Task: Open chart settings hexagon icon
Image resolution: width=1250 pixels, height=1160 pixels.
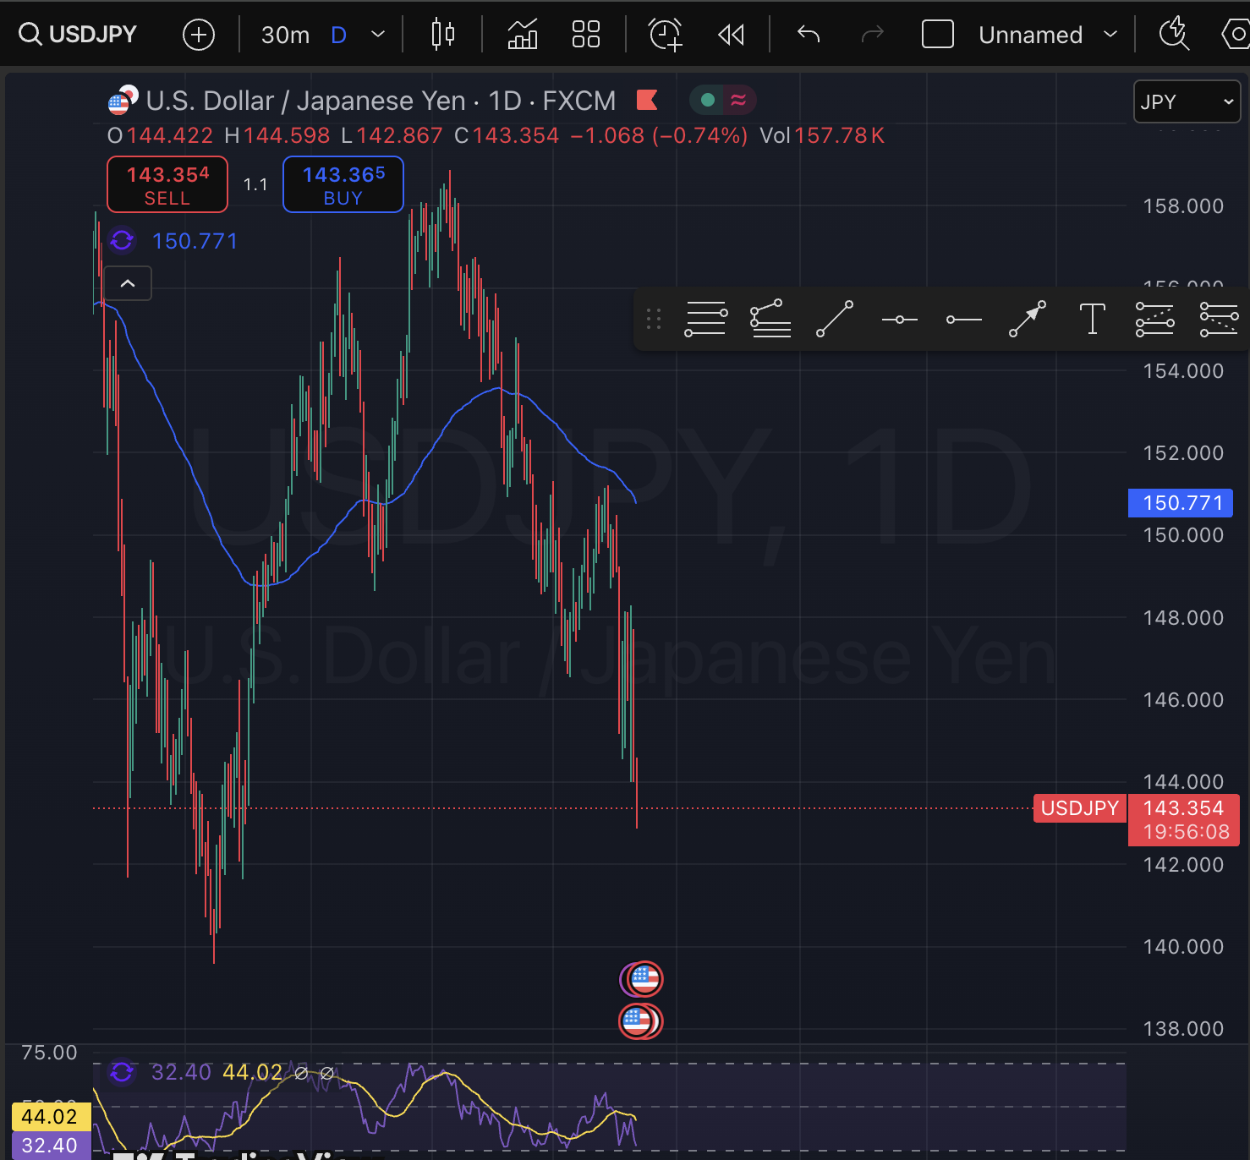Action: [x=1236, y=35]
